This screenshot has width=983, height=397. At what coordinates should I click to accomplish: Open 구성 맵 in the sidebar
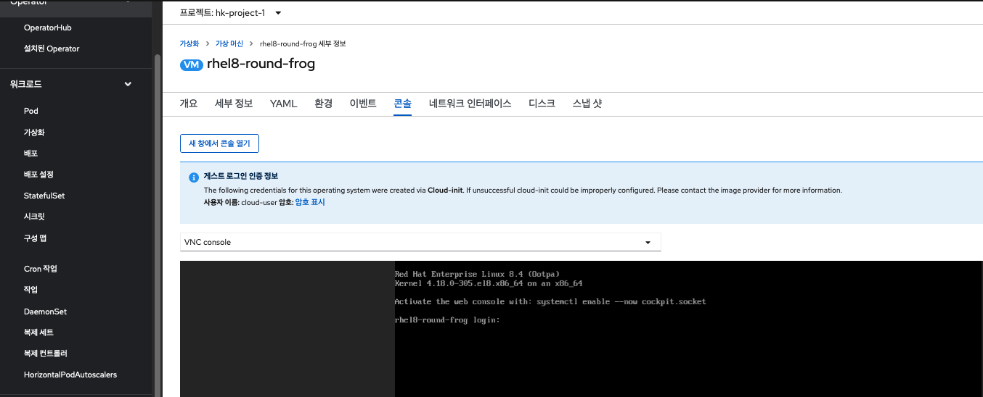pyautogui.click(x=35, y=238)
